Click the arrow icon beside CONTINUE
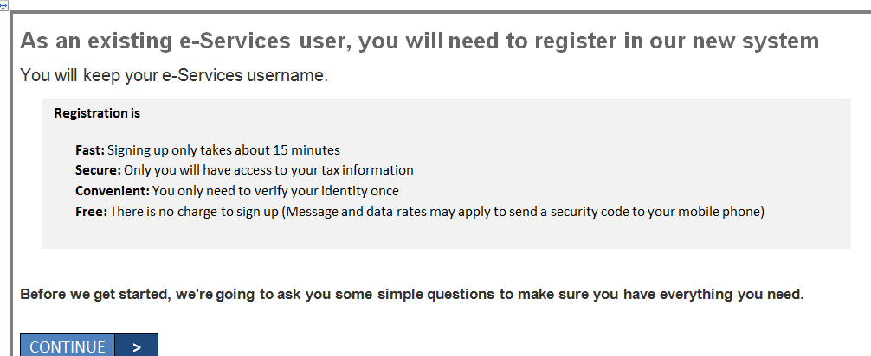This screenshot has height=356, width=871. [137, 346]
